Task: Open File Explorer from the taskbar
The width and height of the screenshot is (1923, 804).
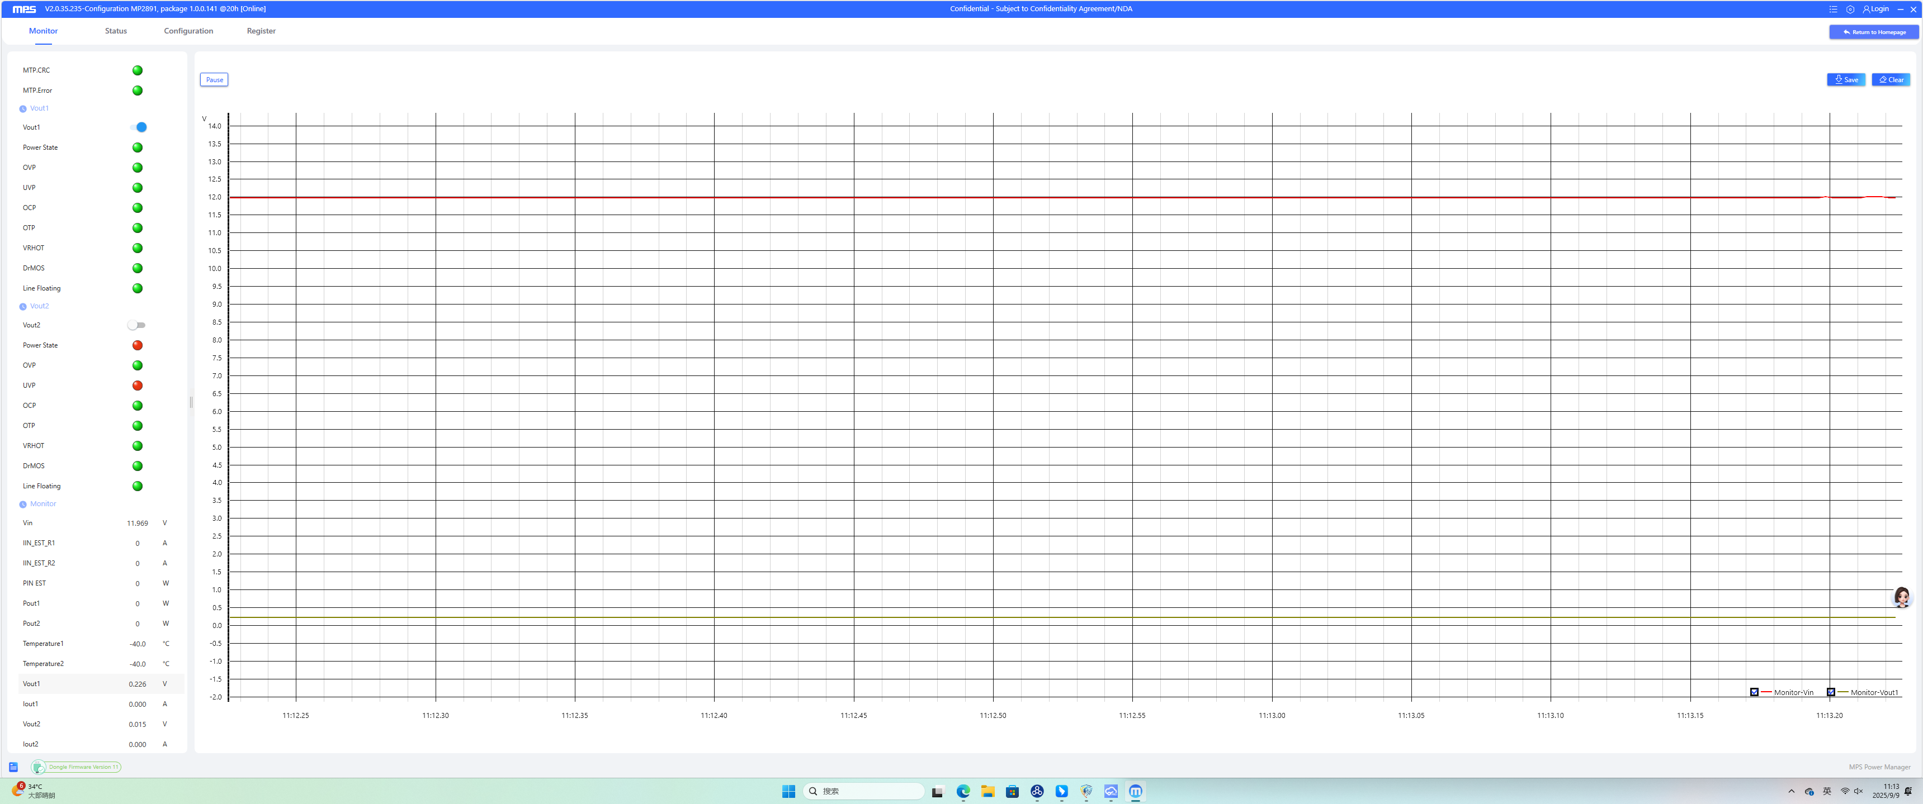Action: tap(988, 791)
